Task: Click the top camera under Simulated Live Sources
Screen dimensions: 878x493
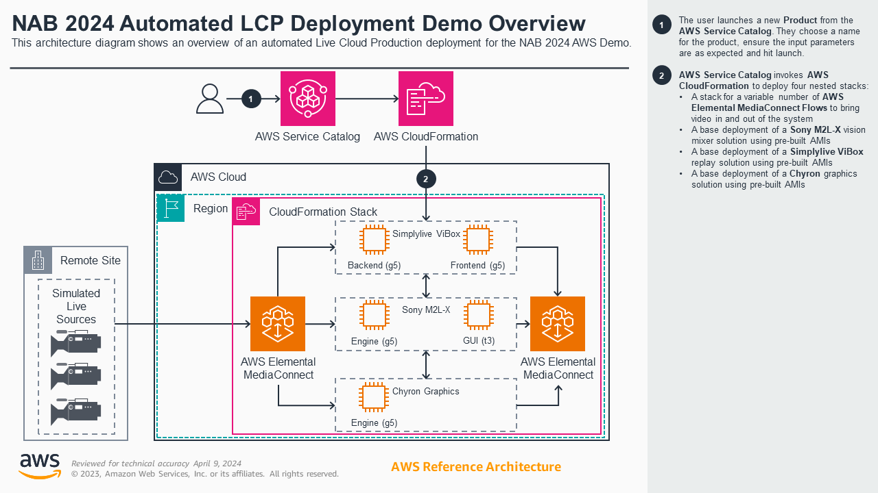Action: pos(75,343)
